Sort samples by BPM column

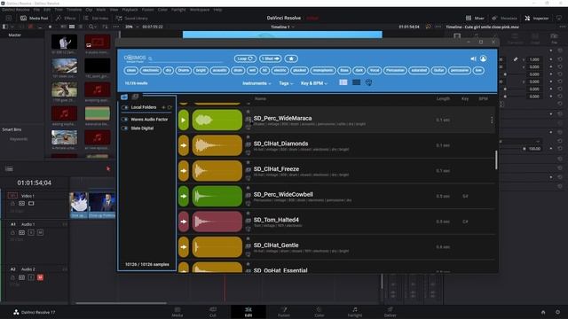(483, 98)
